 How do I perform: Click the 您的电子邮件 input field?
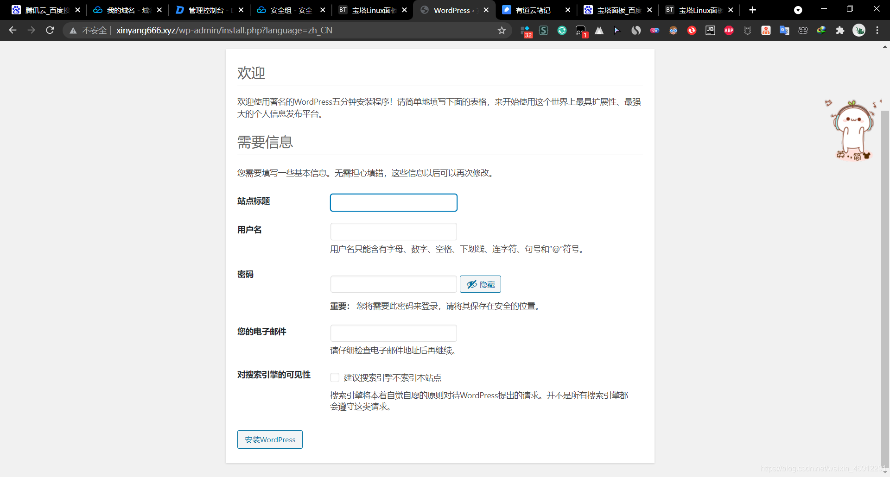tap(394, 333)
